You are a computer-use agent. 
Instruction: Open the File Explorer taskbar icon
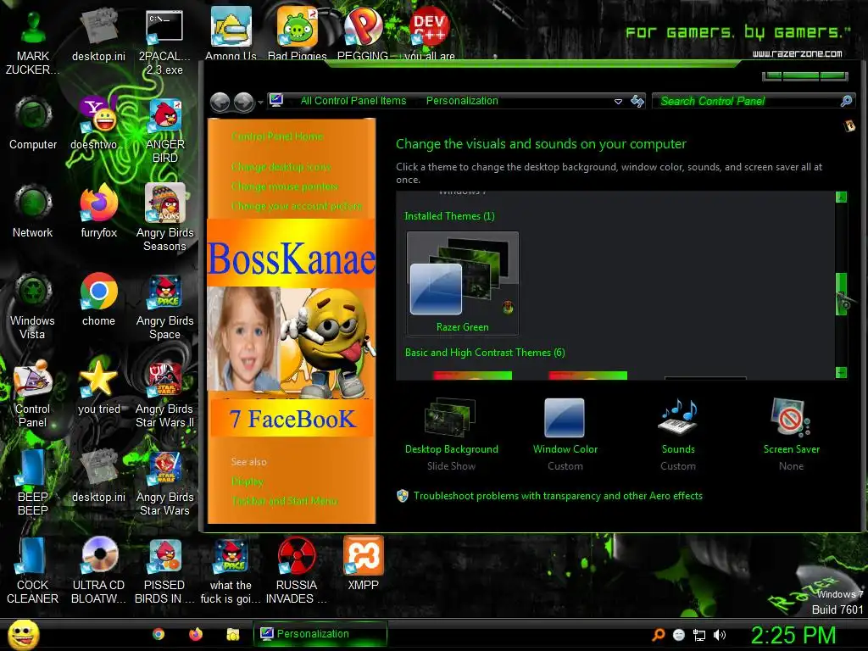[x=232, y=634]
